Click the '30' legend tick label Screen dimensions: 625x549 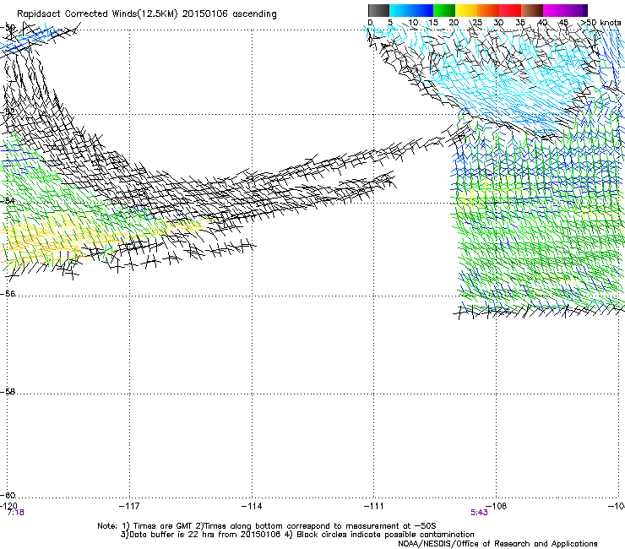click(x=498, y=23)
